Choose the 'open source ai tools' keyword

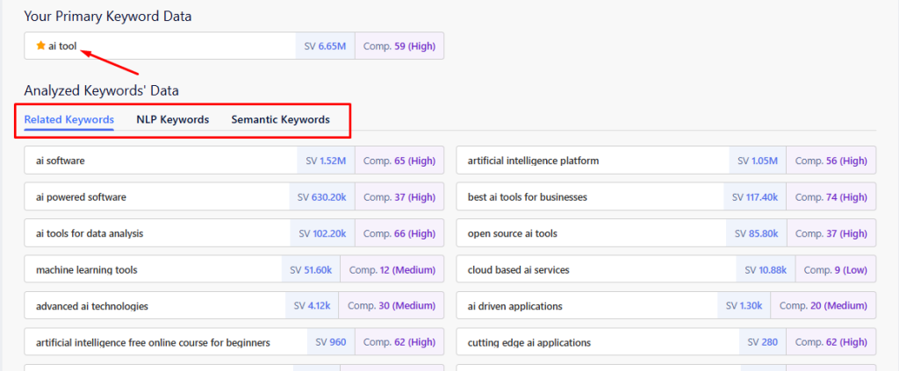(512, 233)
